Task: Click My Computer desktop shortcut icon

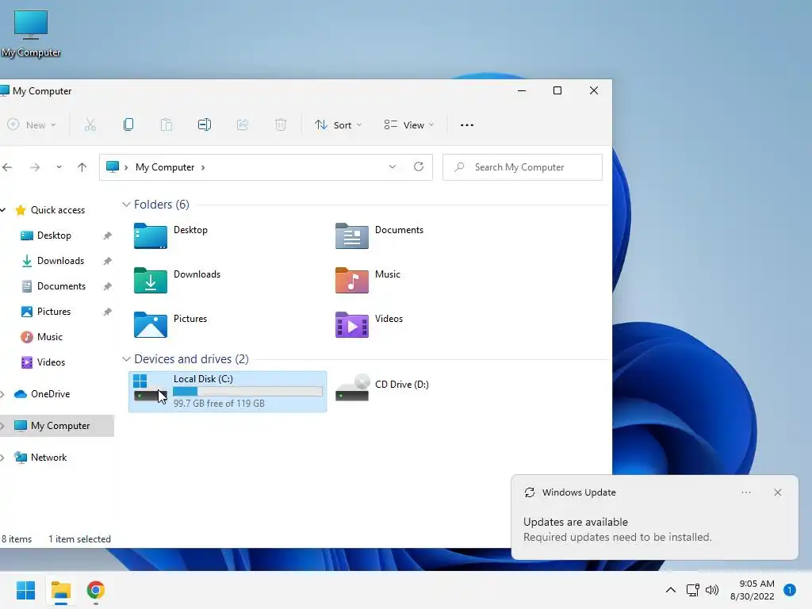Action: click(x=31, y=33)
